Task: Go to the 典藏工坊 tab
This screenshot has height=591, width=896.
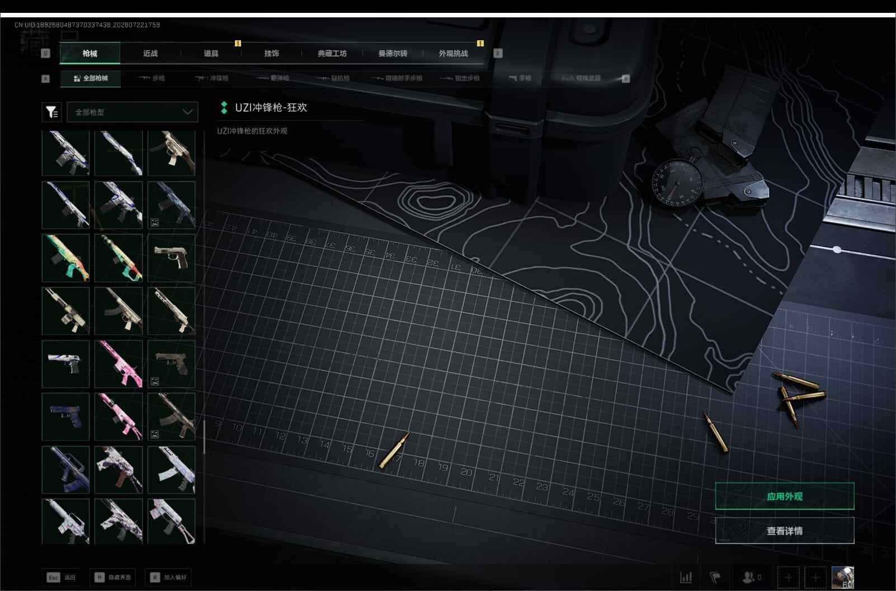Action: (332, 53)
